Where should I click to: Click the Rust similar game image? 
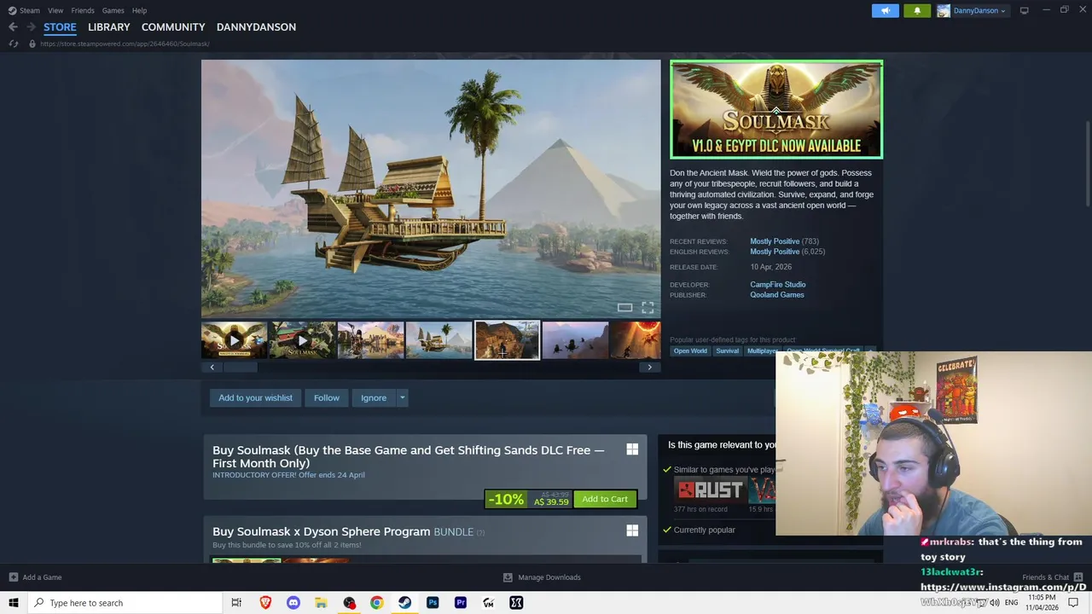(711, 490)
